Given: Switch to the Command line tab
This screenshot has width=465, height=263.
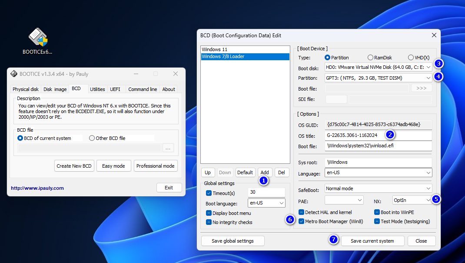Looking at the screenshot, I should (x=143, y=89).
